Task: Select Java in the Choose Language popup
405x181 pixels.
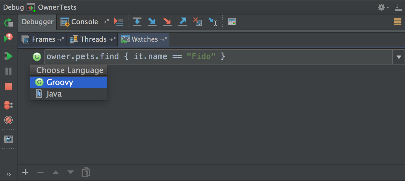Action: [x=54, y=94]
